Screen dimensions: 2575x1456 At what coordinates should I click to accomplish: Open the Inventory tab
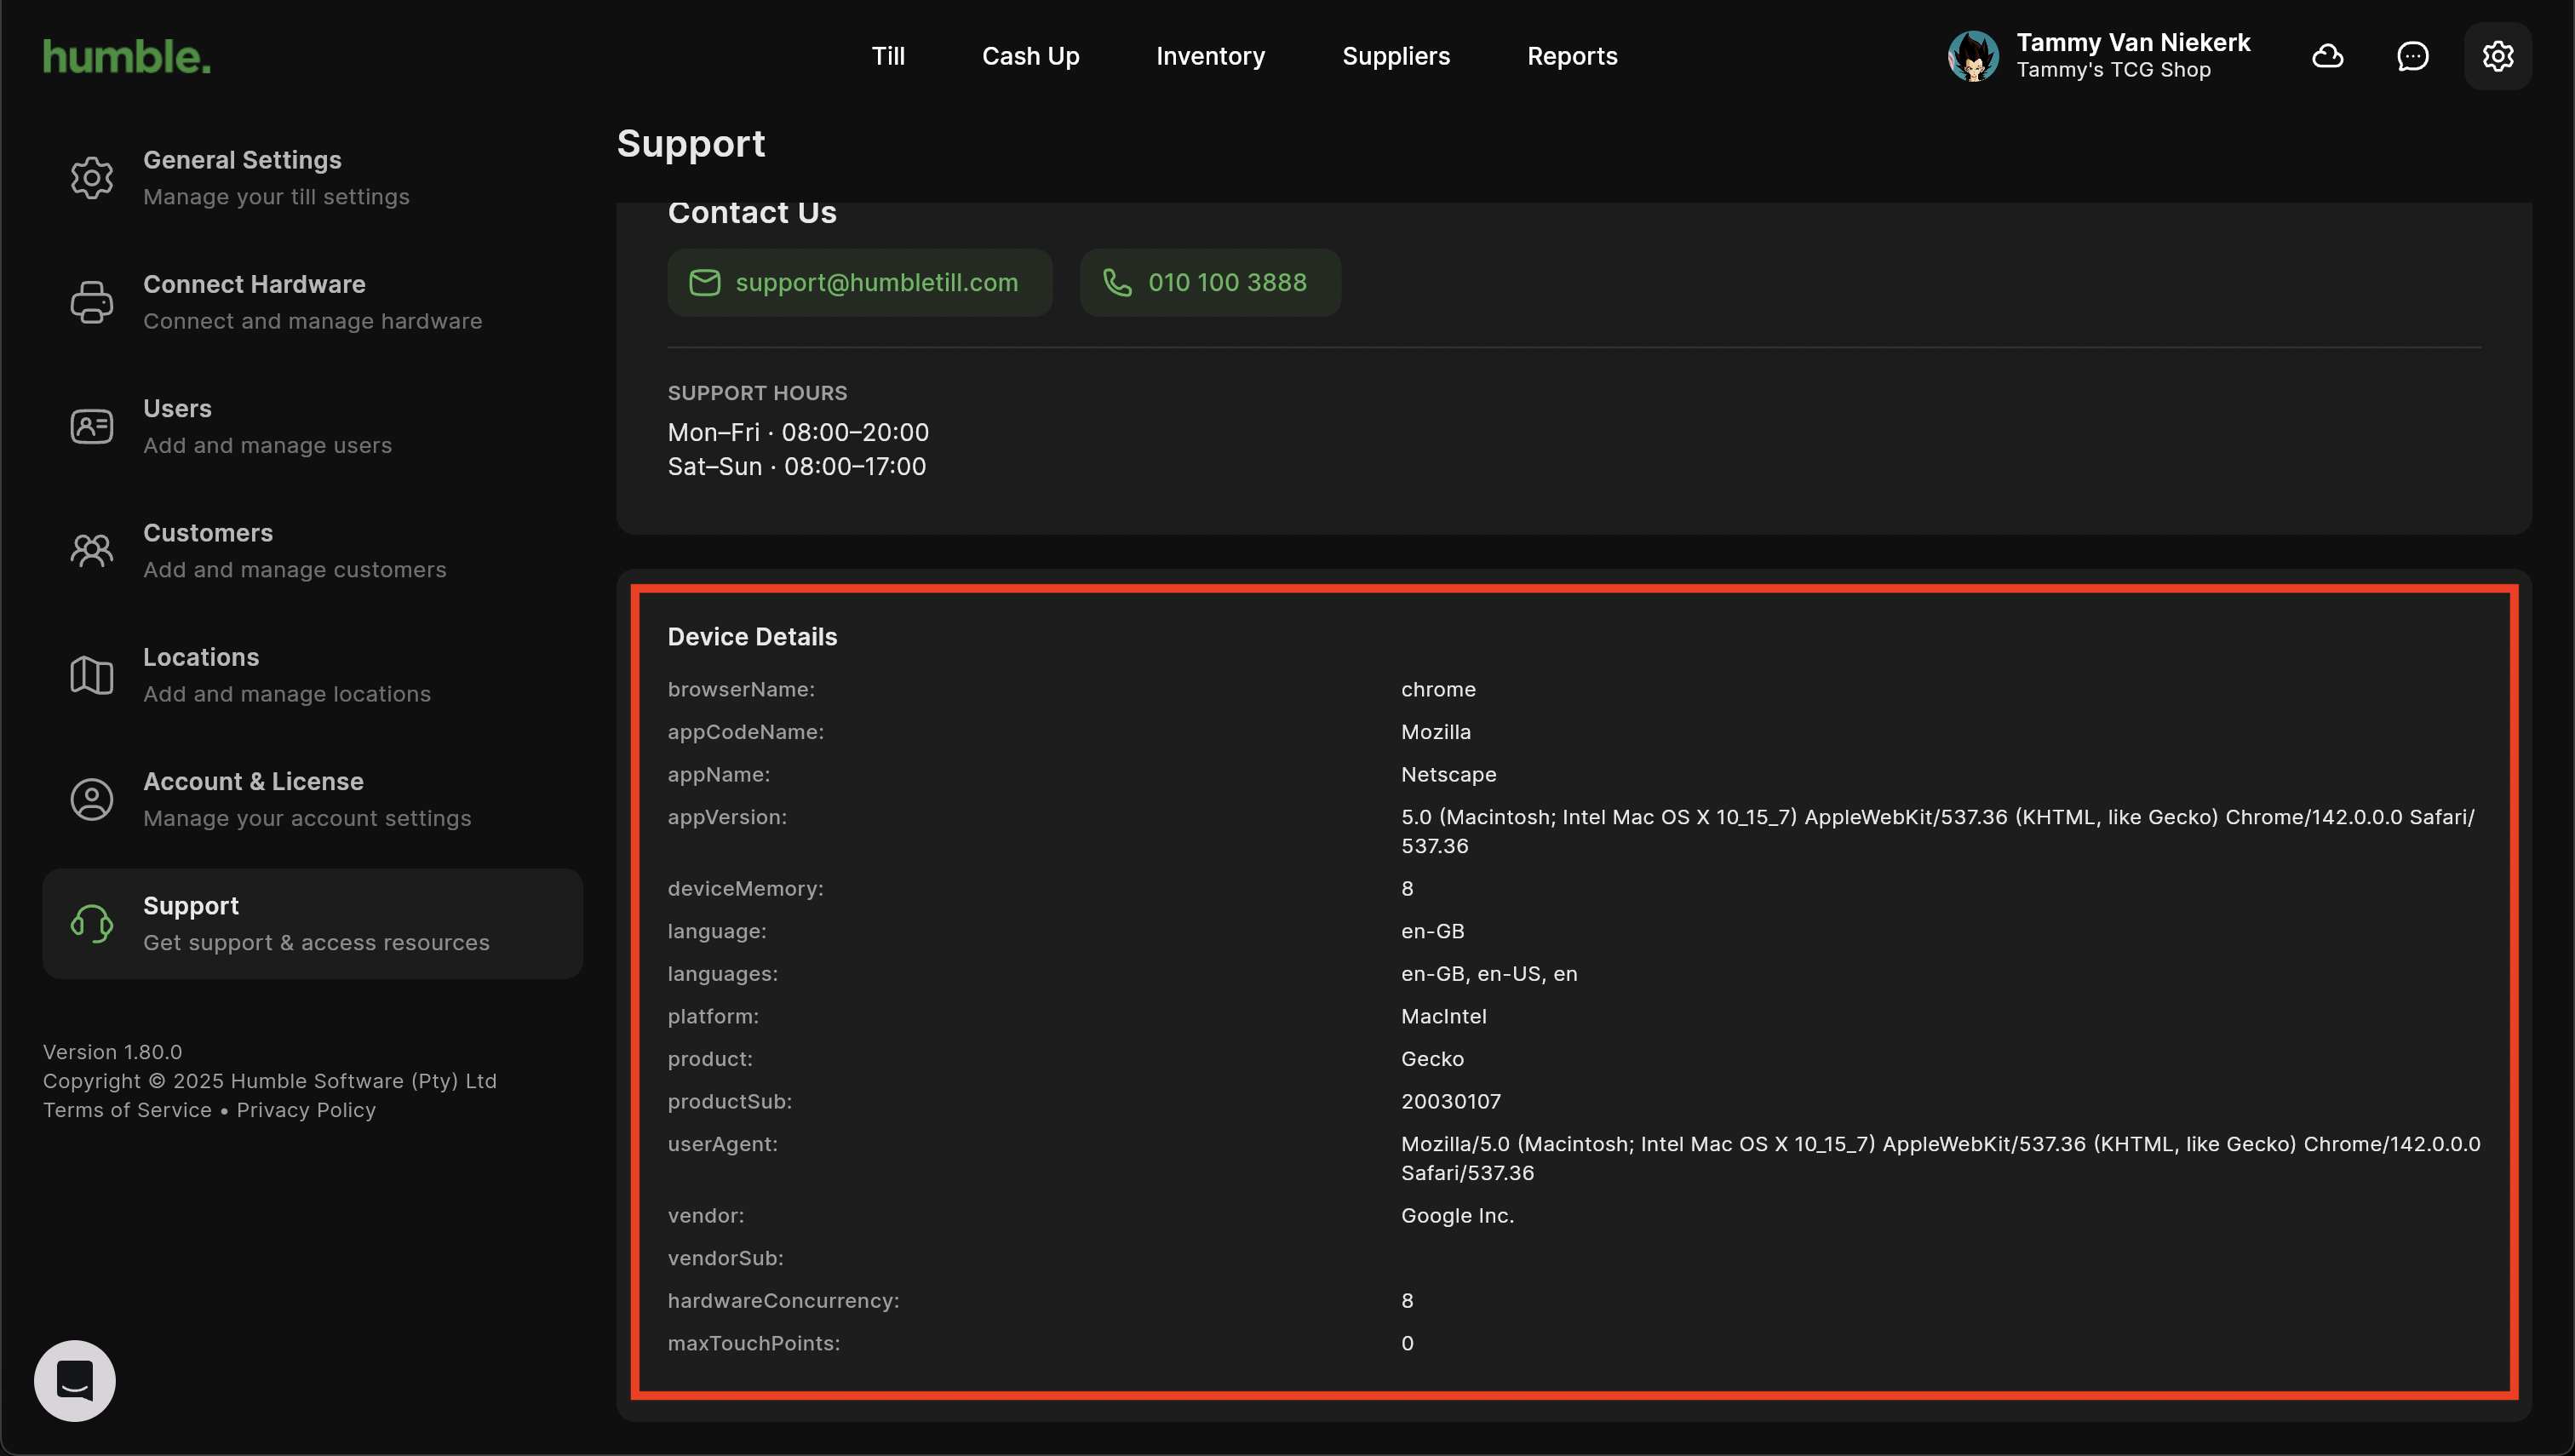tap(1210, 56)
